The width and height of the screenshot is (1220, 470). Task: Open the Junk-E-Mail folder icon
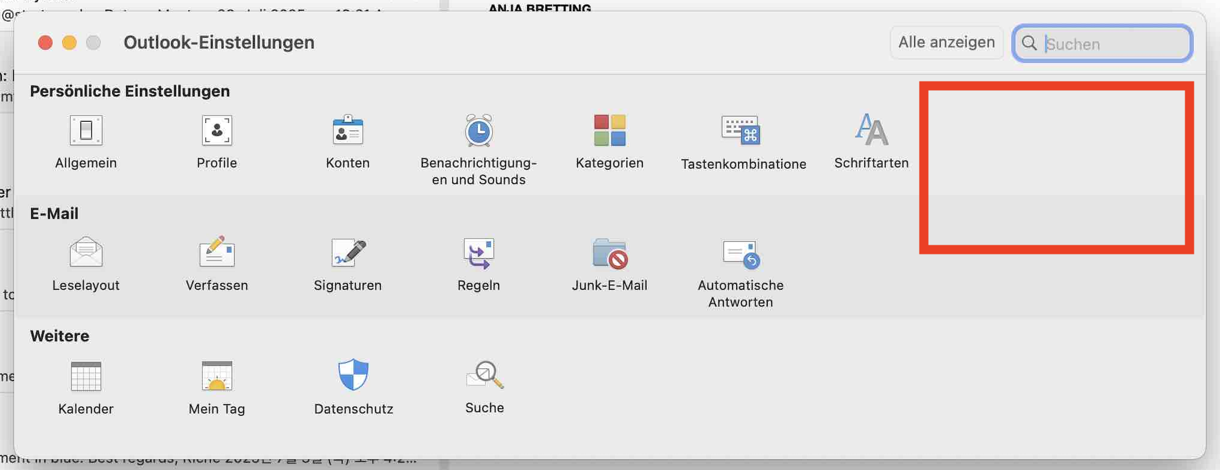pyautogui.click(x=610, y=253)
